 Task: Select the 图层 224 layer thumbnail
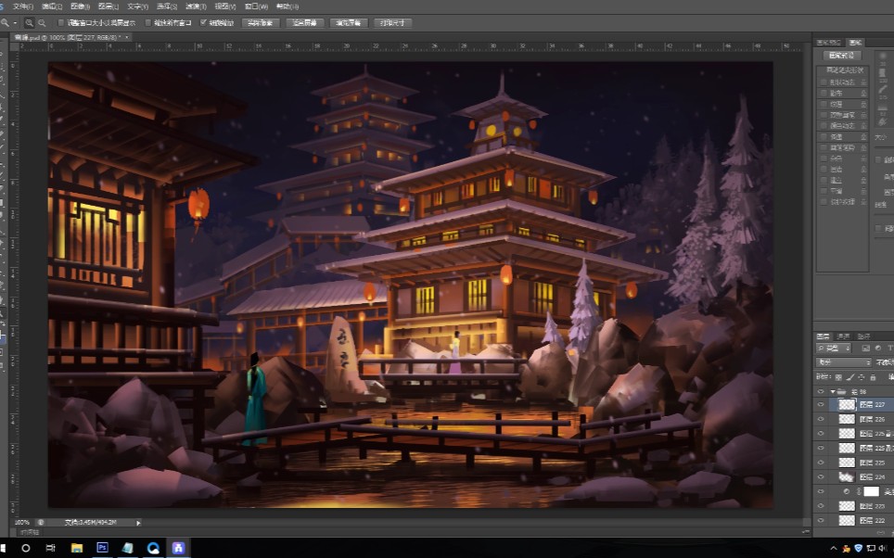tap(847, 476)
